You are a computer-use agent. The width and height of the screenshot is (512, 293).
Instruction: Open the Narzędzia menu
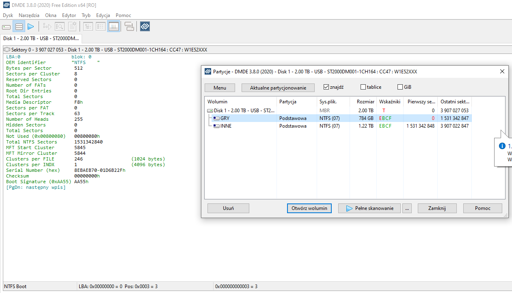(x=29, y=15)
